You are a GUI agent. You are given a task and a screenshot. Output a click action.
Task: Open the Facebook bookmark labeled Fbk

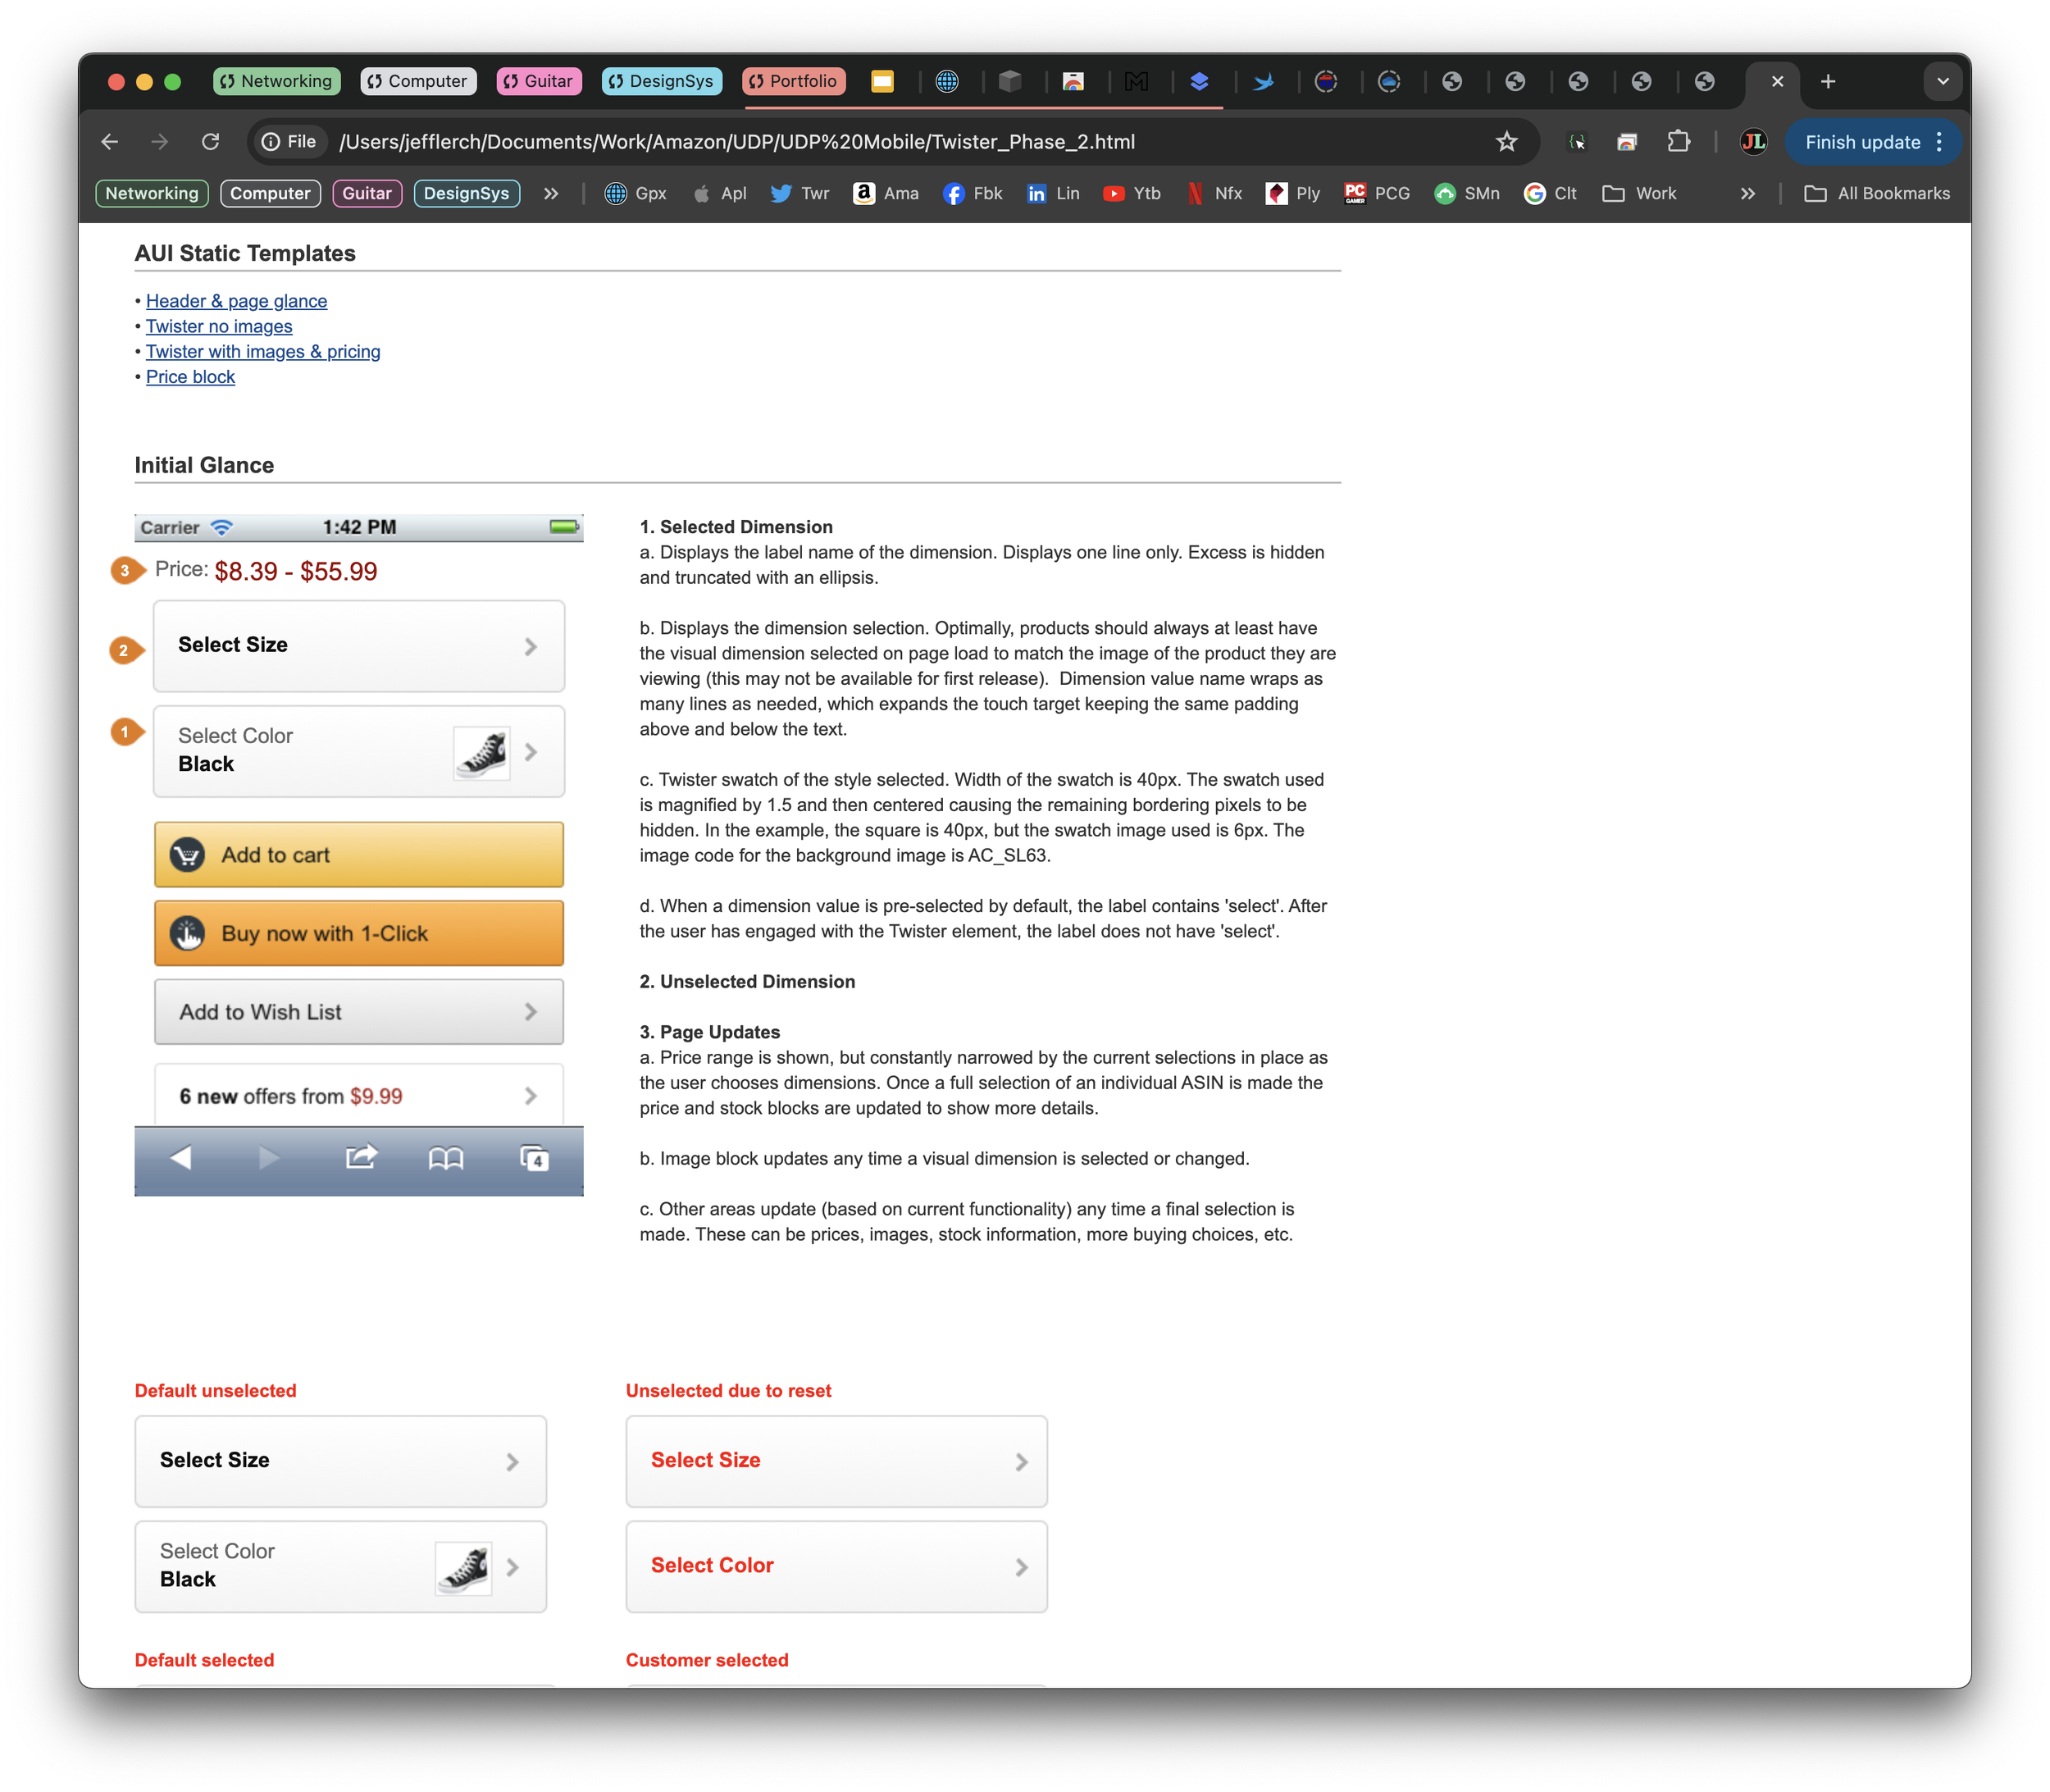972,193
